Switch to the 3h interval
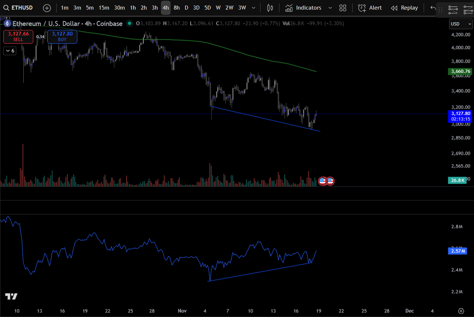Image resolution: width=474 pixels, height=317 pixels. 155,8
